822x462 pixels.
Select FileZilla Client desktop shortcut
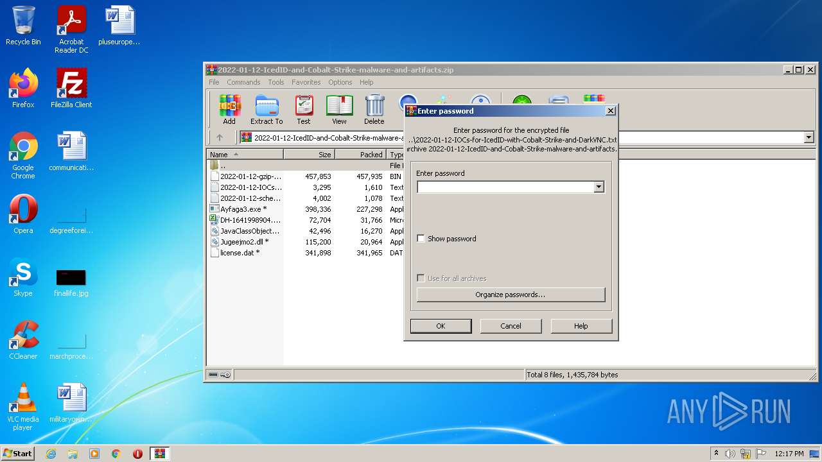coord(71,89)
